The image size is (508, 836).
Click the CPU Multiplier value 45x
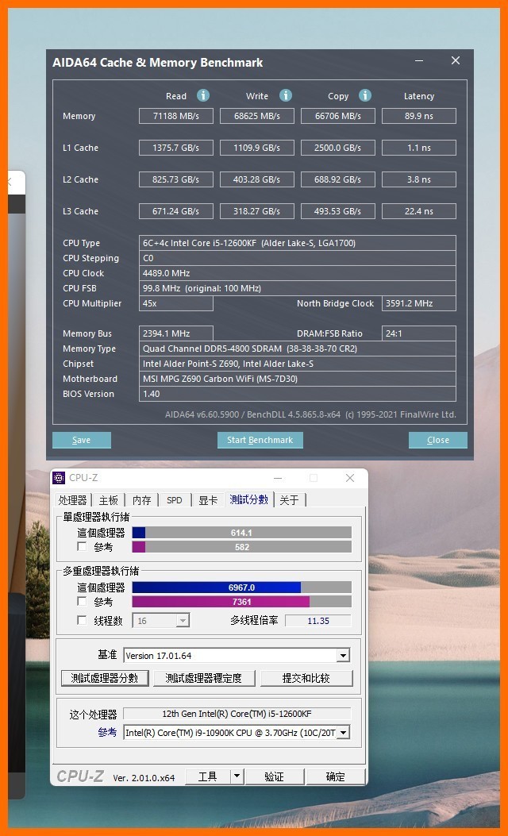[x=176, y=303]
